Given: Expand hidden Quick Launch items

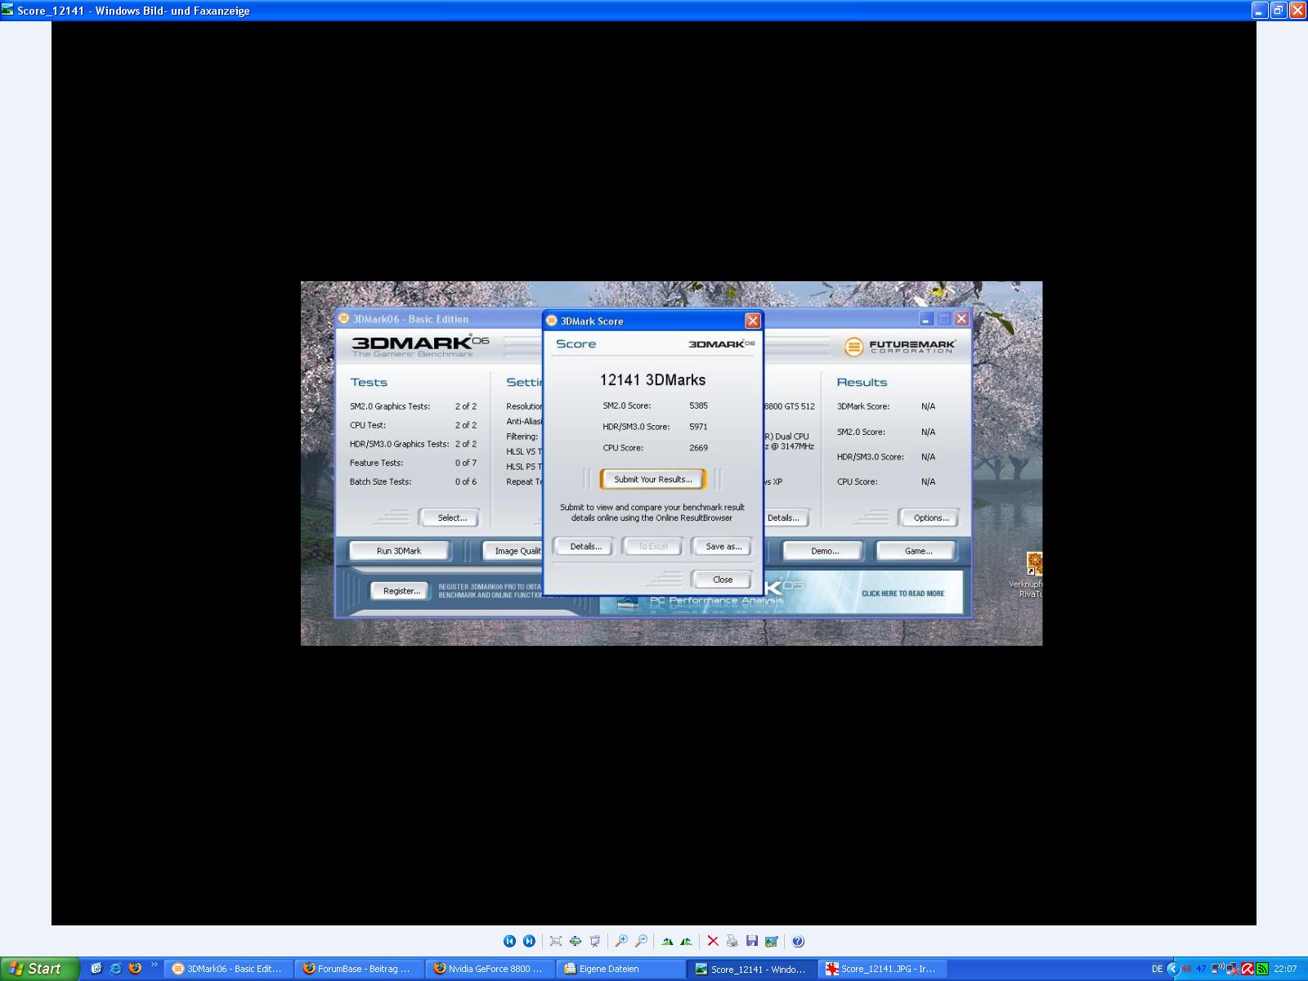Looking at the screenshot, I should pos(154,965).
